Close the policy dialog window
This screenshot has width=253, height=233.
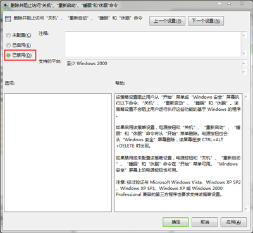tap(242, 4)
